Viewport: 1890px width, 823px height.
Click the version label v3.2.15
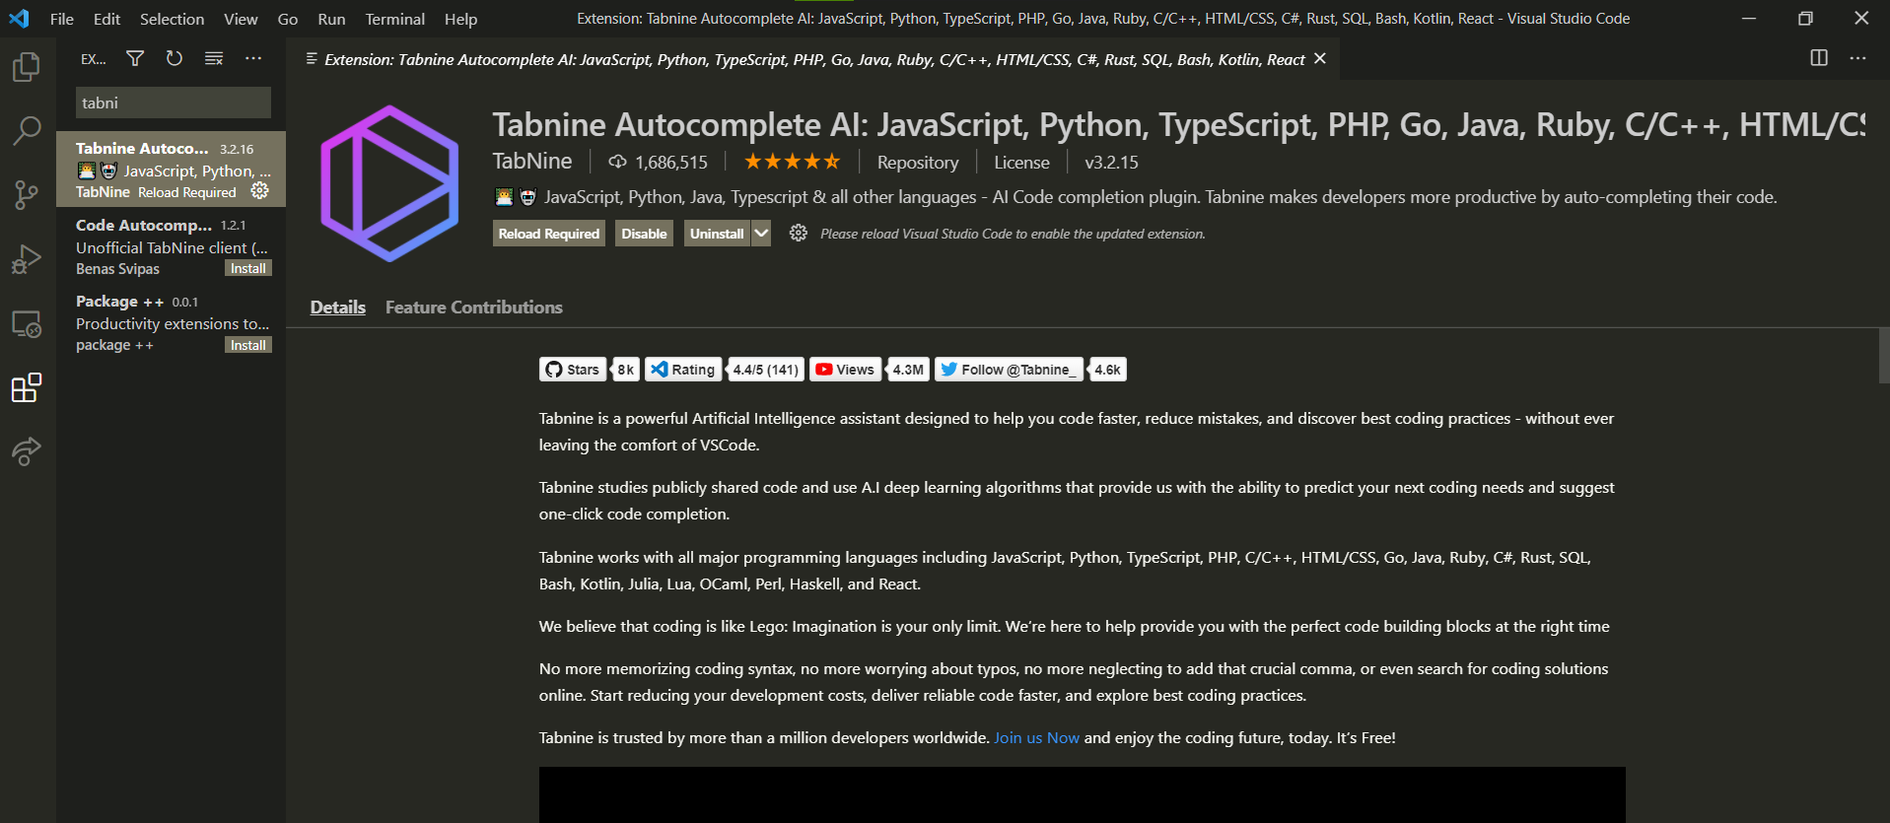[x=1111, y=162]
